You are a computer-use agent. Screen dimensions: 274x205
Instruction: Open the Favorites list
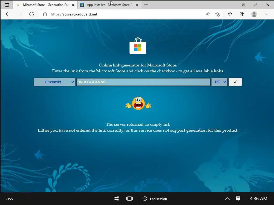(x=230, y=14)
